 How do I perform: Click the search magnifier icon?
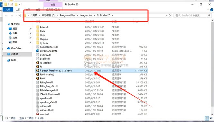click(209, 15)
